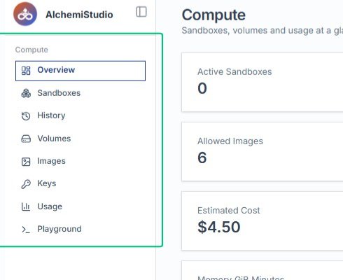
Task: Click the History clock icon
Action: click(26, 116)
